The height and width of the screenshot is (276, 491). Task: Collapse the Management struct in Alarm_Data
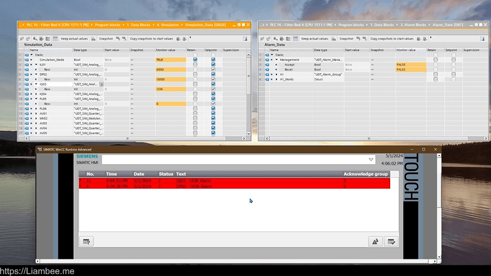(276, 60)
